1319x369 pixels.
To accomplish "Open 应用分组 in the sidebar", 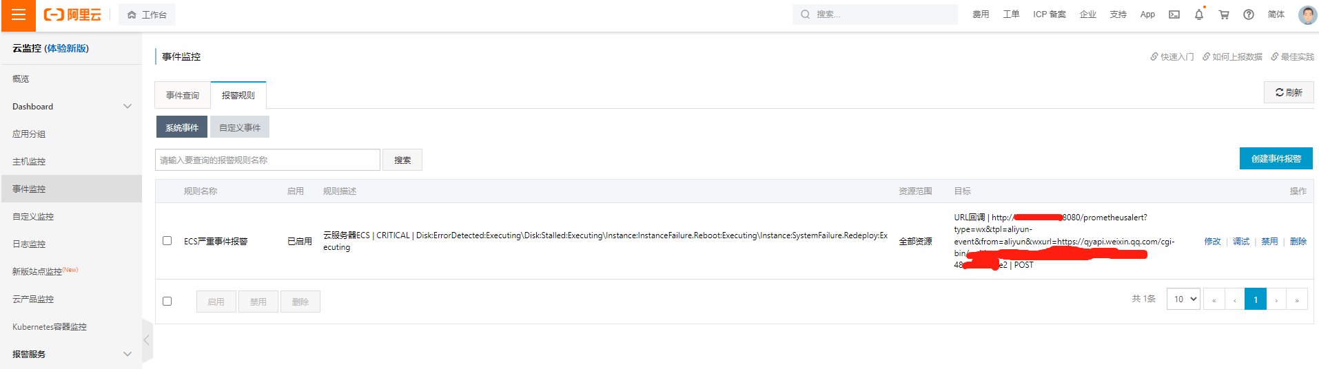I will [x=71, y=134].
